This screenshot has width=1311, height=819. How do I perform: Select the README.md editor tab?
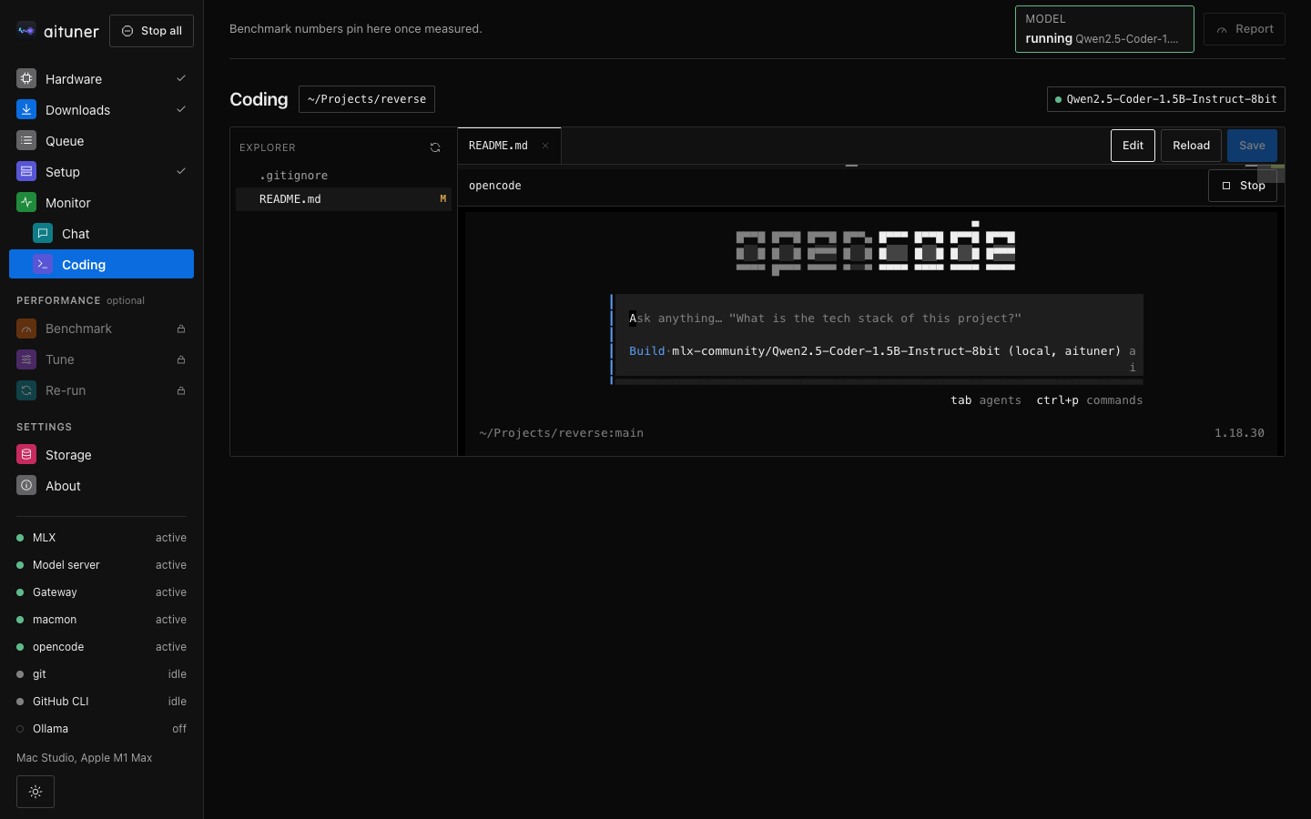[x=509, y=146]
